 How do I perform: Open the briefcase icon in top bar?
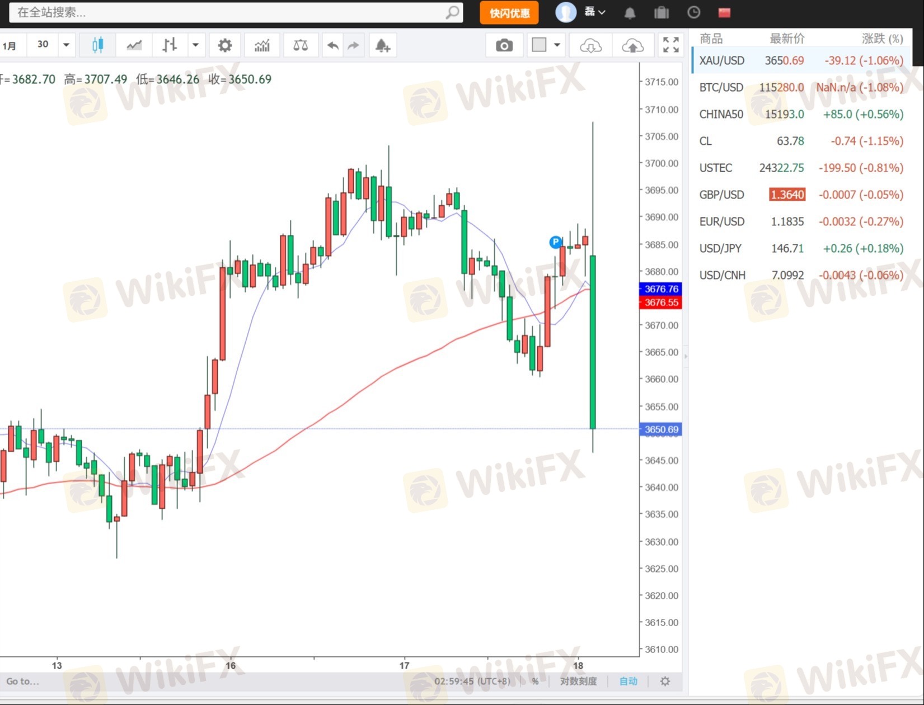point(662,13)
